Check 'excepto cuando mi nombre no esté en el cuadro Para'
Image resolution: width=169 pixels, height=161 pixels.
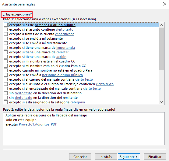pos(6,70)
